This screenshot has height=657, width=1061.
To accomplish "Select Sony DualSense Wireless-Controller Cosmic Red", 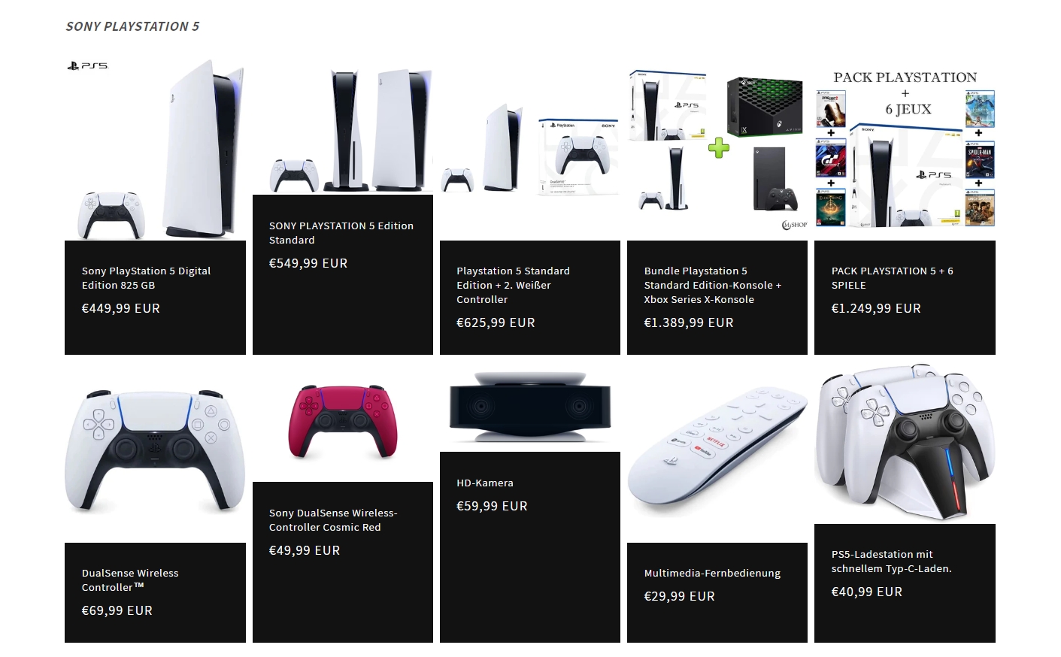I will [333, 520].
